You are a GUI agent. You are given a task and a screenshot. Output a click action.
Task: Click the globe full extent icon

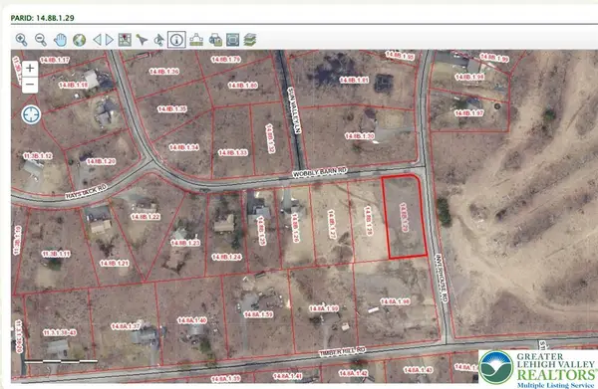[80, 40]
